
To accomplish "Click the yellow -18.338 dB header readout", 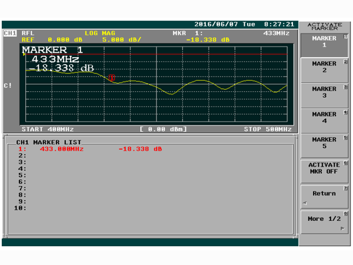I will [x=208, y=40].
